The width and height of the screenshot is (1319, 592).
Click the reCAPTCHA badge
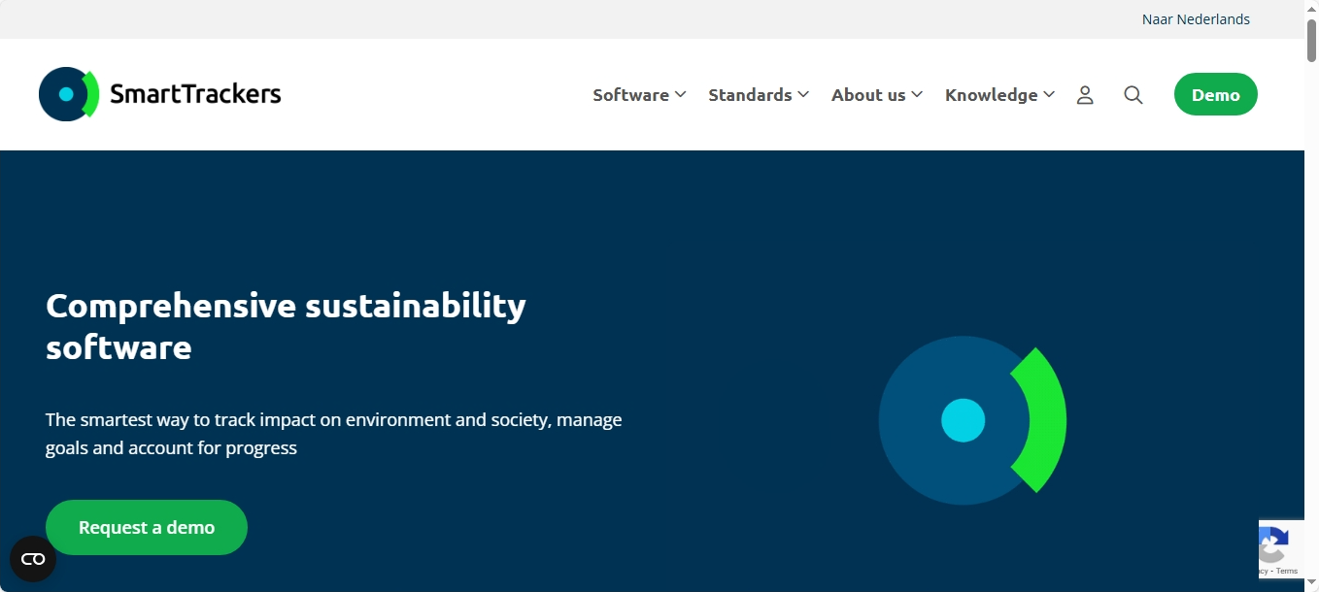click(1281, 550)
